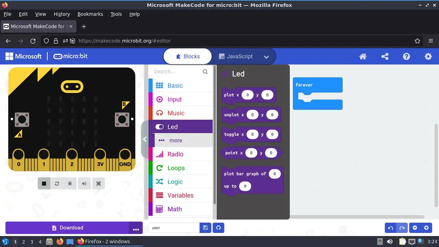The height and width of the screenshot is (247, 439).
Task: Open more download options ellipsis
Action: pos(136,228)
